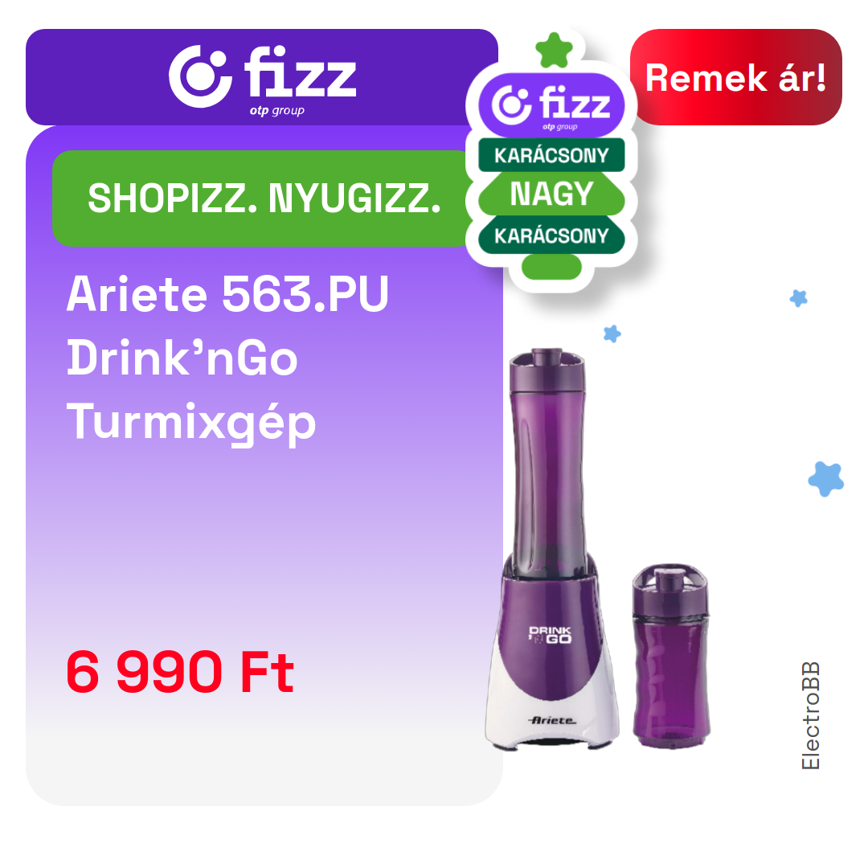The height and width of the screenshot is (868, 868).
Task: Click the fizz logo in purple header
Action: pos(262,77)
